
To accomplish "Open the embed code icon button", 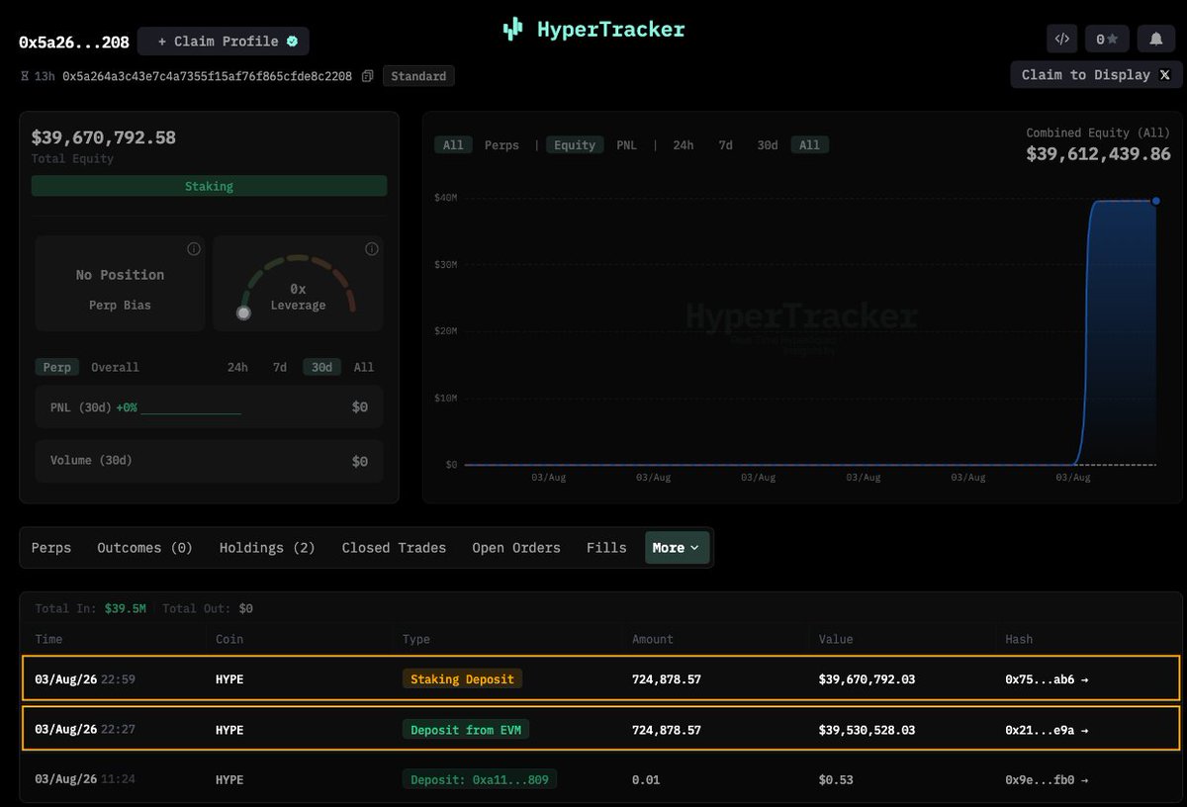I will 1062,40.
